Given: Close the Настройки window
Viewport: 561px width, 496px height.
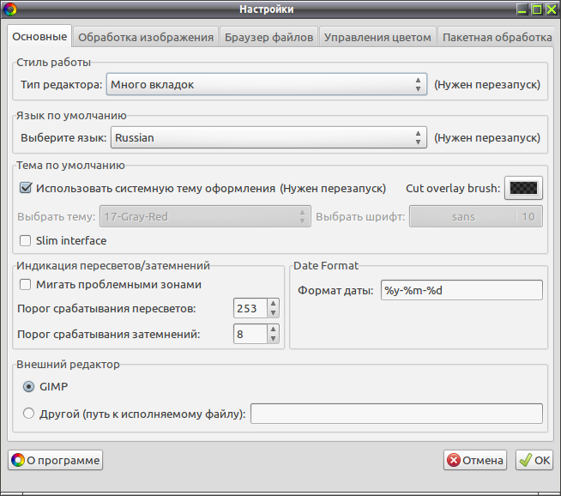Looking at the screenshot, I should (552, 9).
